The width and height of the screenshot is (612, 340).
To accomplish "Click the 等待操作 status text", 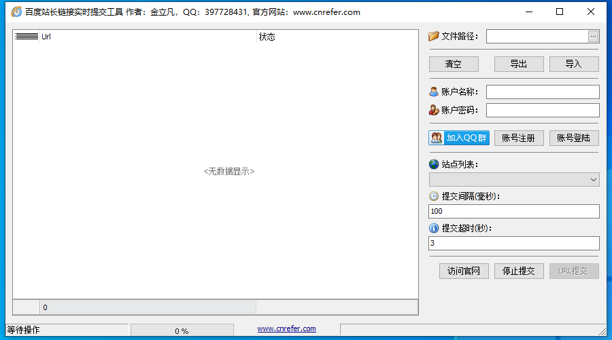I will (x=23, y=330).
